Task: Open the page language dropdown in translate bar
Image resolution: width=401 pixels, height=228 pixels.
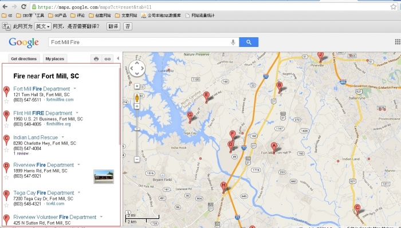Action: 43,26
